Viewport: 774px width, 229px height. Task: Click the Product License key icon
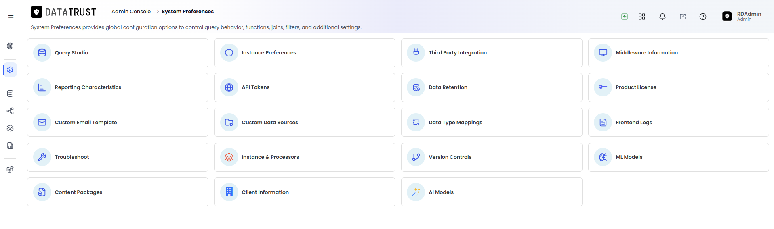(603, 87)
